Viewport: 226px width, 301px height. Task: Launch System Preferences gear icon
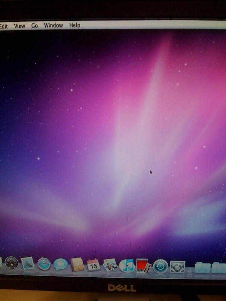point(177,267)
